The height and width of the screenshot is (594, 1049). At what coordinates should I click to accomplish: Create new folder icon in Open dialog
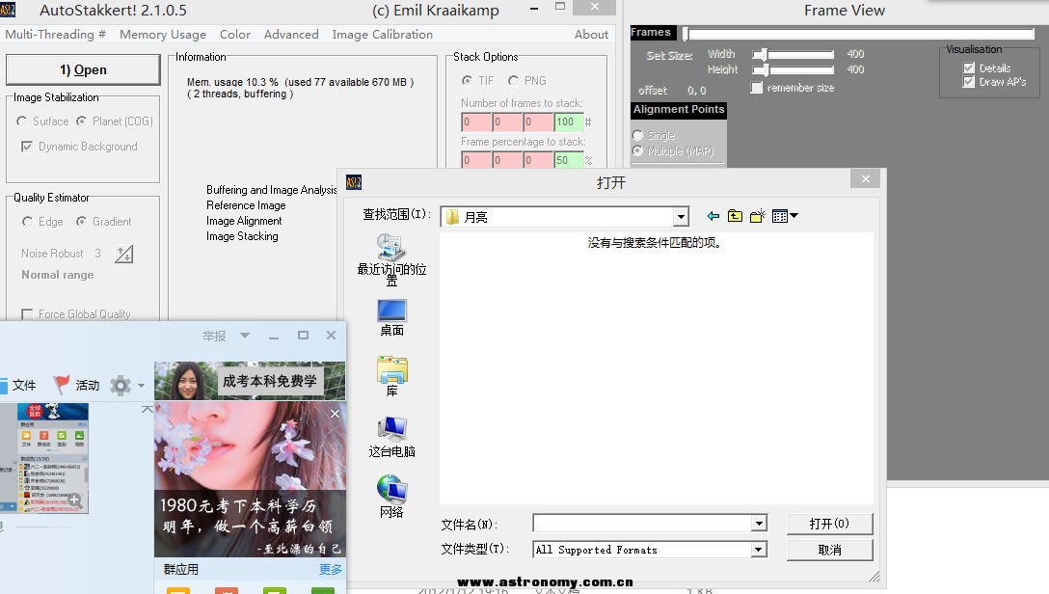757,216
